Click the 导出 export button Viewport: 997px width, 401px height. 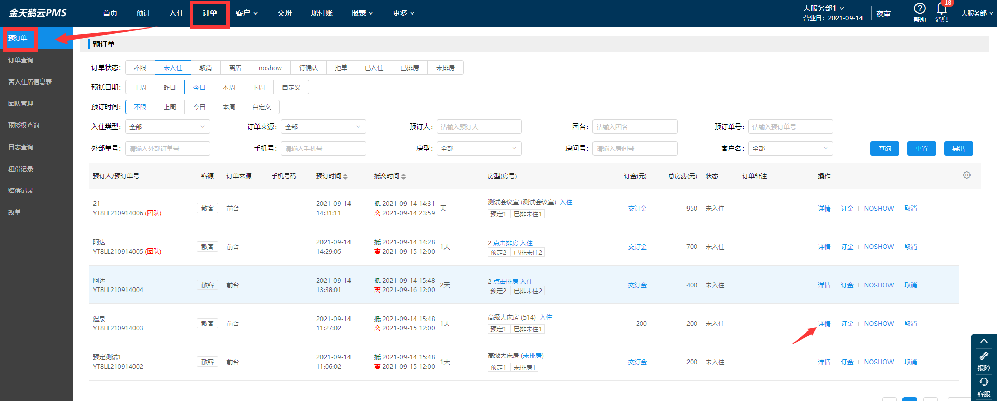[x=959, y=148]
